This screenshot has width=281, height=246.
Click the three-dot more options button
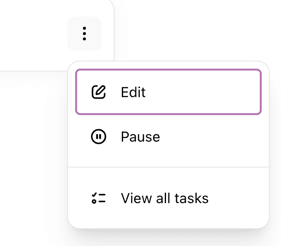(84, 34)
